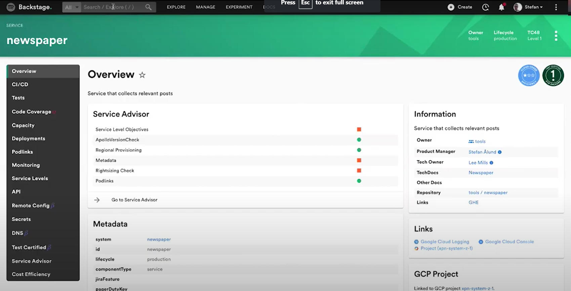This screenshot has height=291, width=571.
Task: Click info icon beside Stefan Ålund
Action: pyautogui.click(x=500, y=152)
